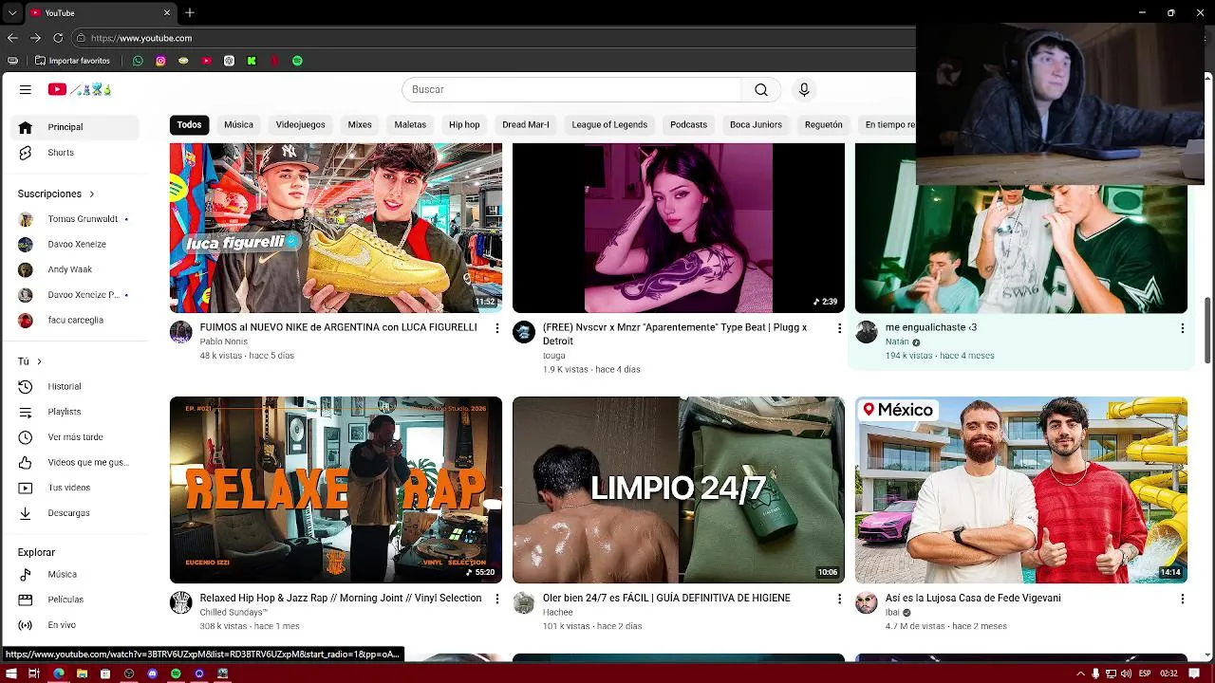Go to Pablo Nonis channel
This screenshot has height=683, width=1215.
pos(223,341)
